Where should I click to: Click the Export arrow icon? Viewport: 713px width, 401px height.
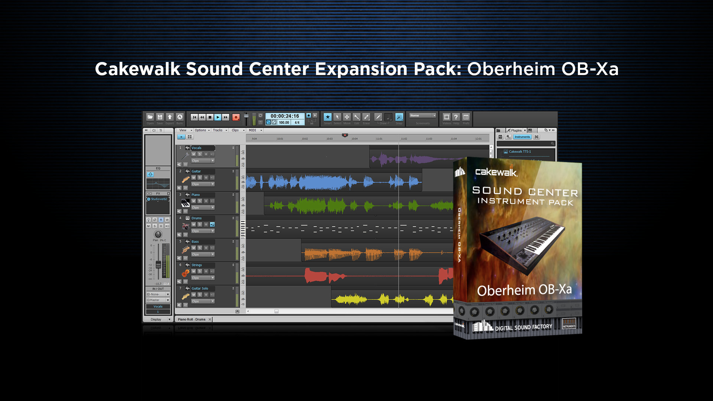click(x=170, y=117)
